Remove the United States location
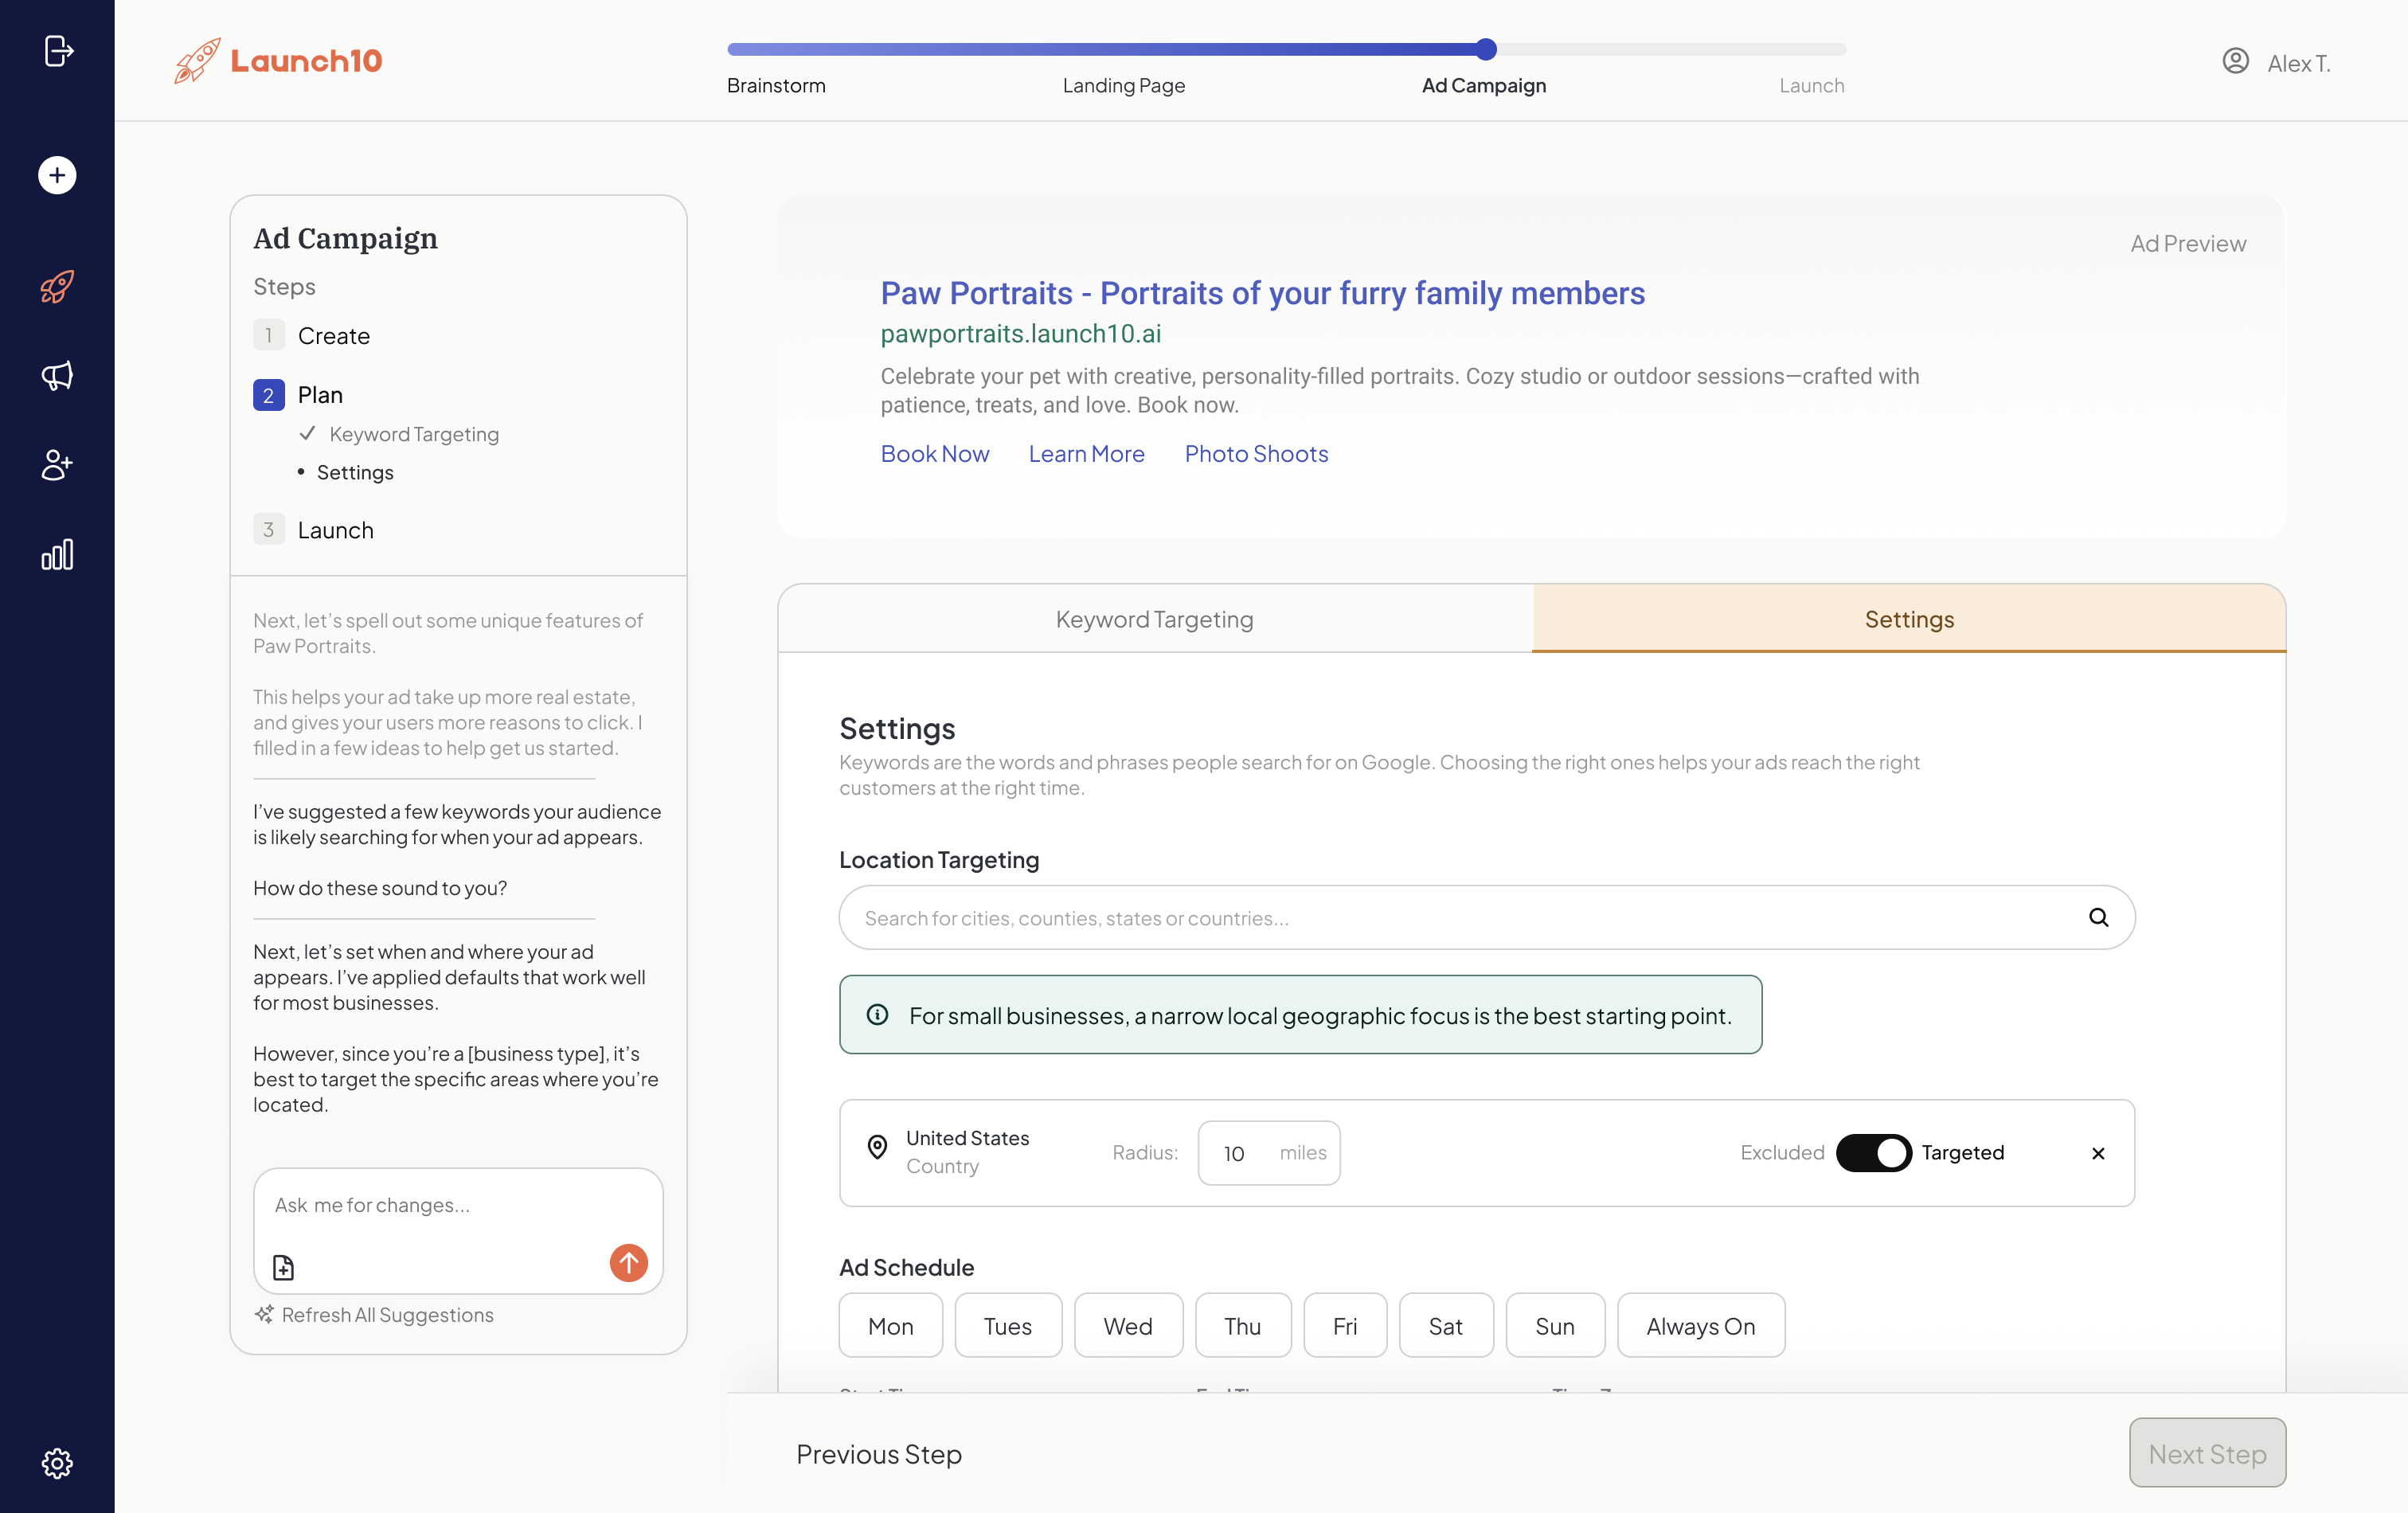 point(2098,1153)
